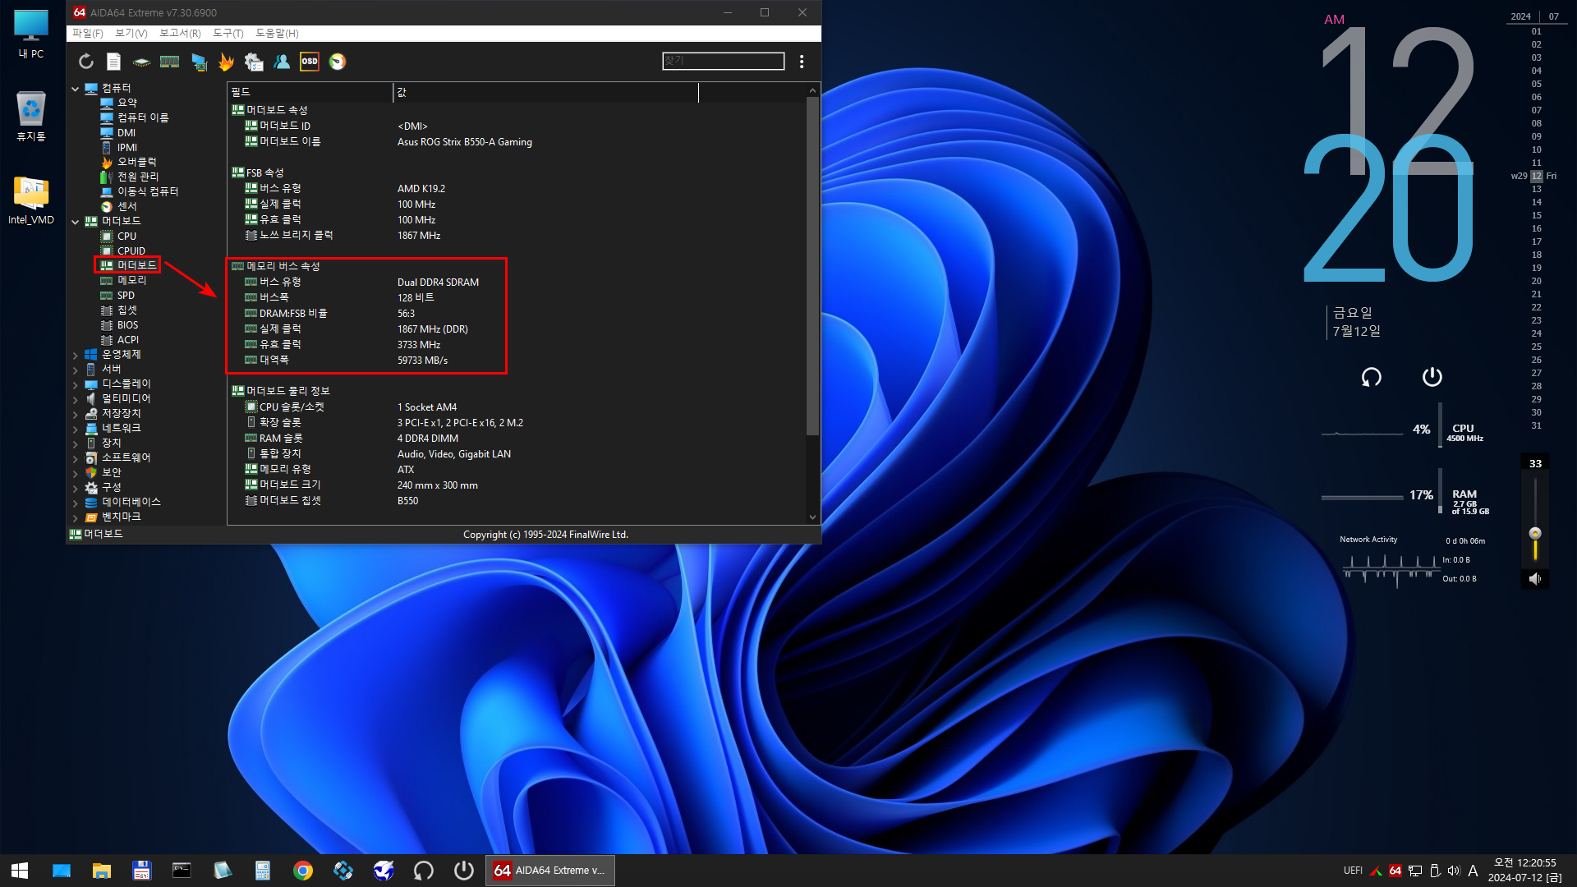Adjust the volume slider knob in widget
1577x887 pixels.
click(1535, 533)
